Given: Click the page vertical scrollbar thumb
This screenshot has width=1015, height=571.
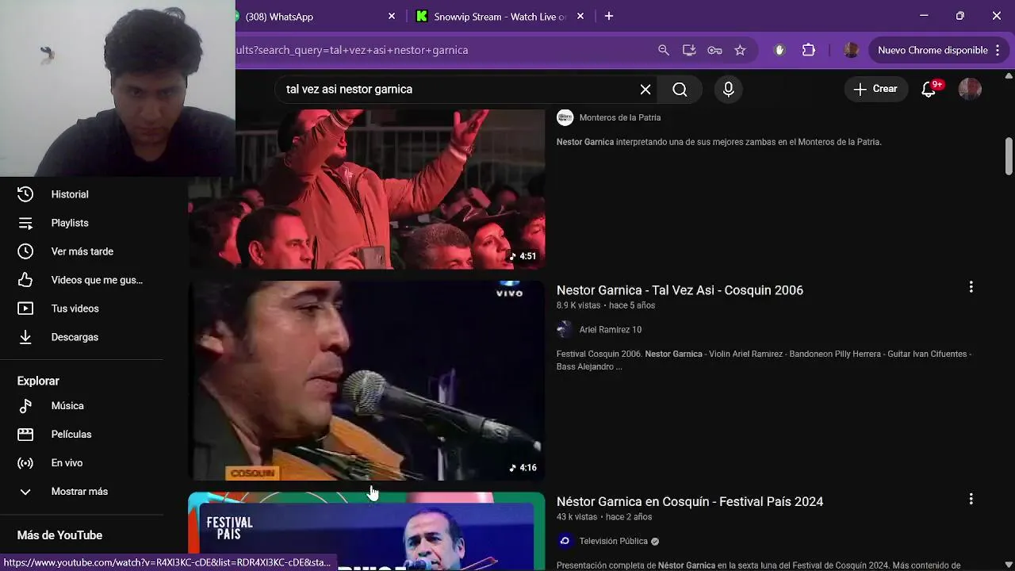Looking at the screenshot, I should tap(1009, 156).
